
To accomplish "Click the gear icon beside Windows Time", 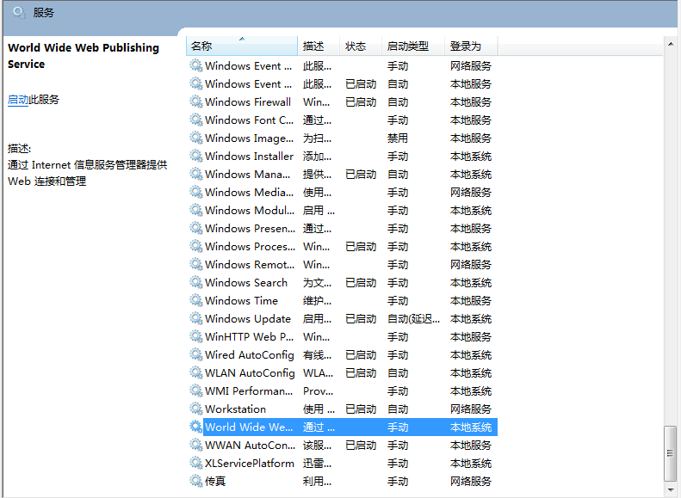I will [x=196, y=301].
